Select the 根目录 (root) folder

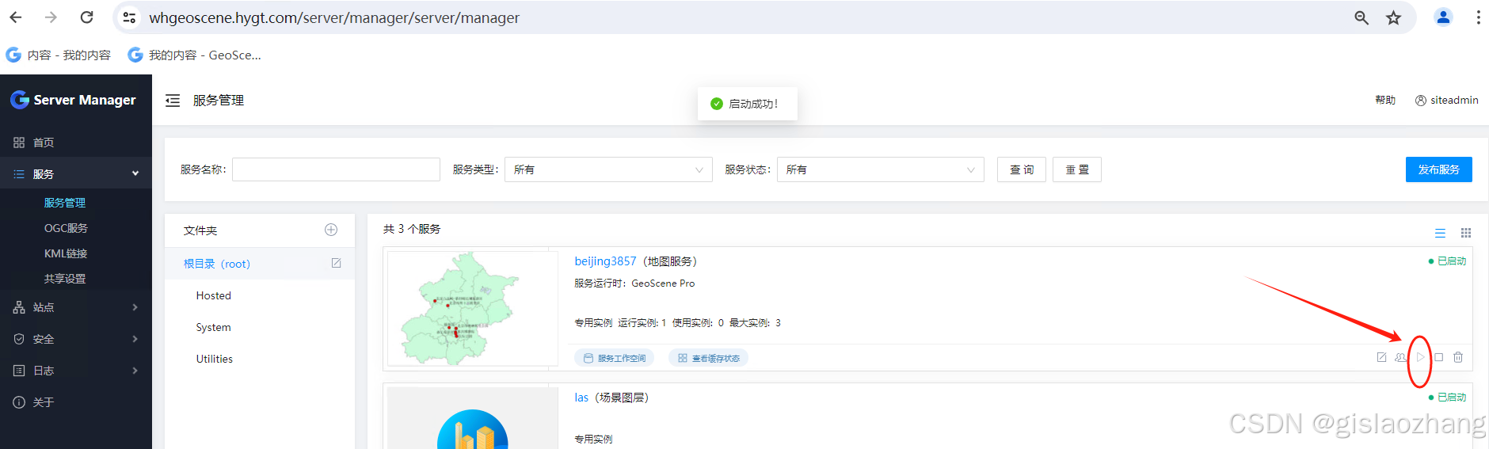click(217, 264)
